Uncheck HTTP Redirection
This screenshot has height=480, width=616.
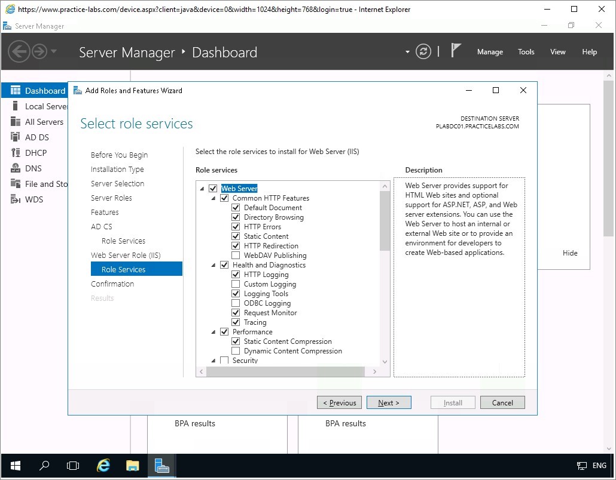pos(236,246)
